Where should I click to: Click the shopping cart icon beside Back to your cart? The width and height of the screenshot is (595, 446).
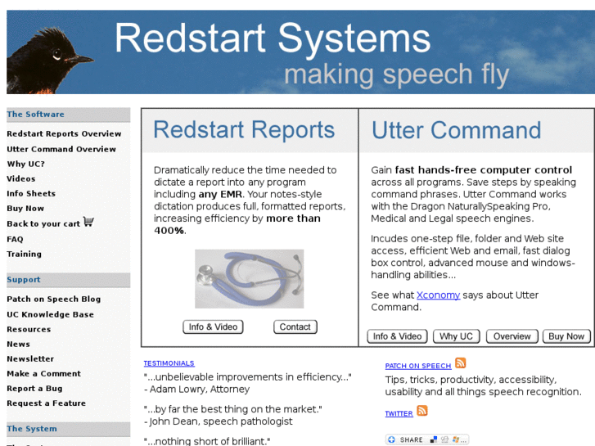click(x=88, y=222)
